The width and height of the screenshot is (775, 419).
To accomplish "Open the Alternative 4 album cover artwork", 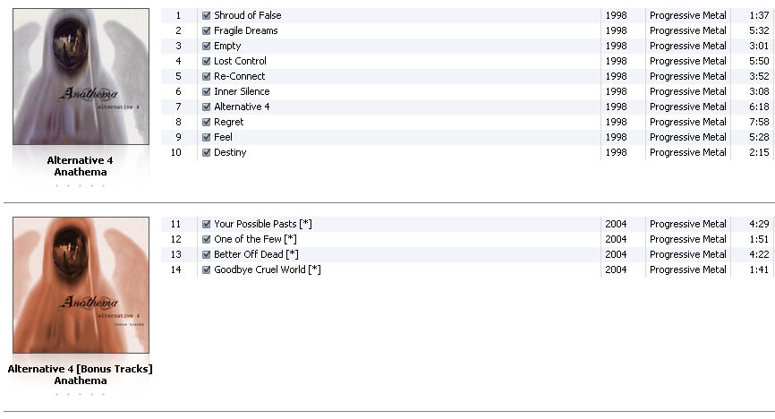I will coord(81,77).
